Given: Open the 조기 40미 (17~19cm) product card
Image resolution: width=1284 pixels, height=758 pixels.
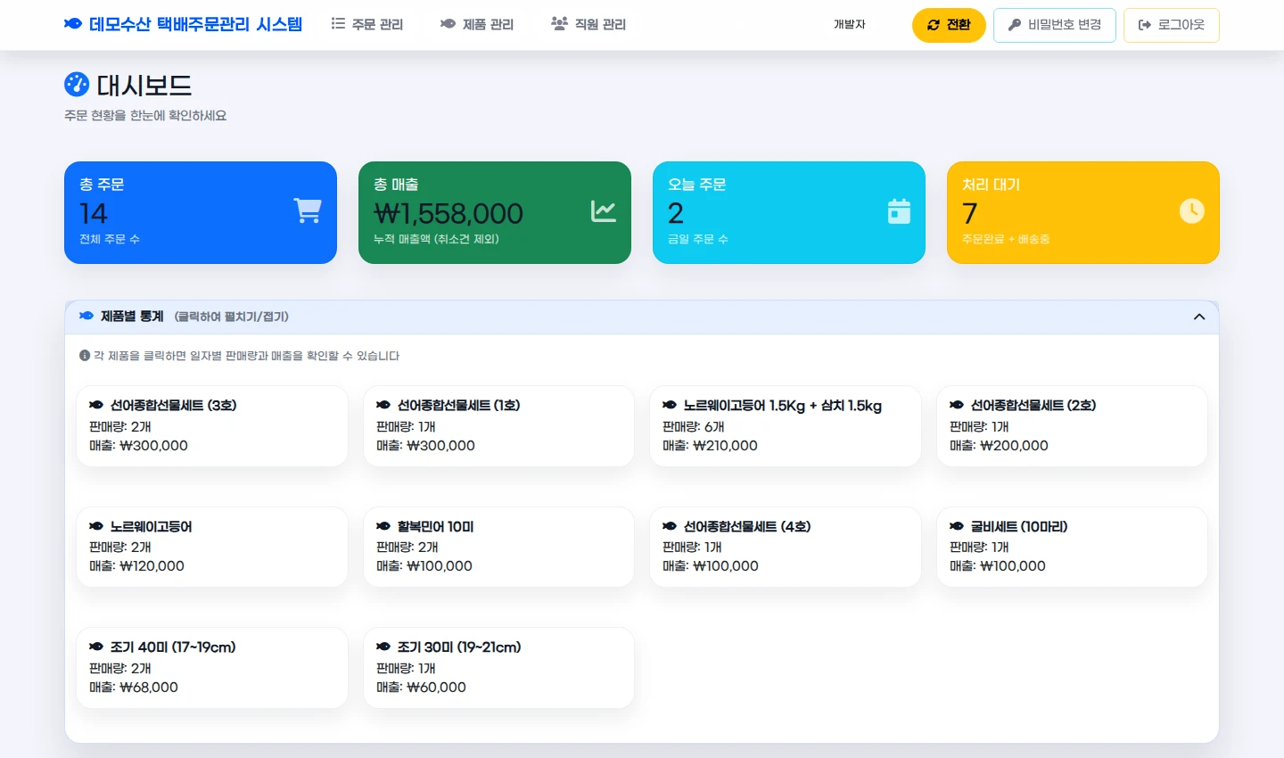Looking at the screenshot, I should (x=212, y=668).
